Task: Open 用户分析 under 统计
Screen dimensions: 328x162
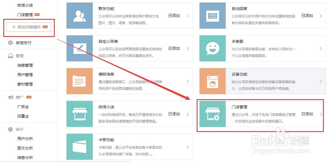Action: pos(25,139)
